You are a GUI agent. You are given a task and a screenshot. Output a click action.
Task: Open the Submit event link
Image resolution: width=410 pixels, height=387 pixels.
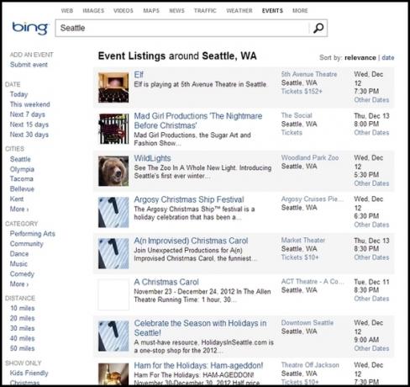tap(29, 65)
